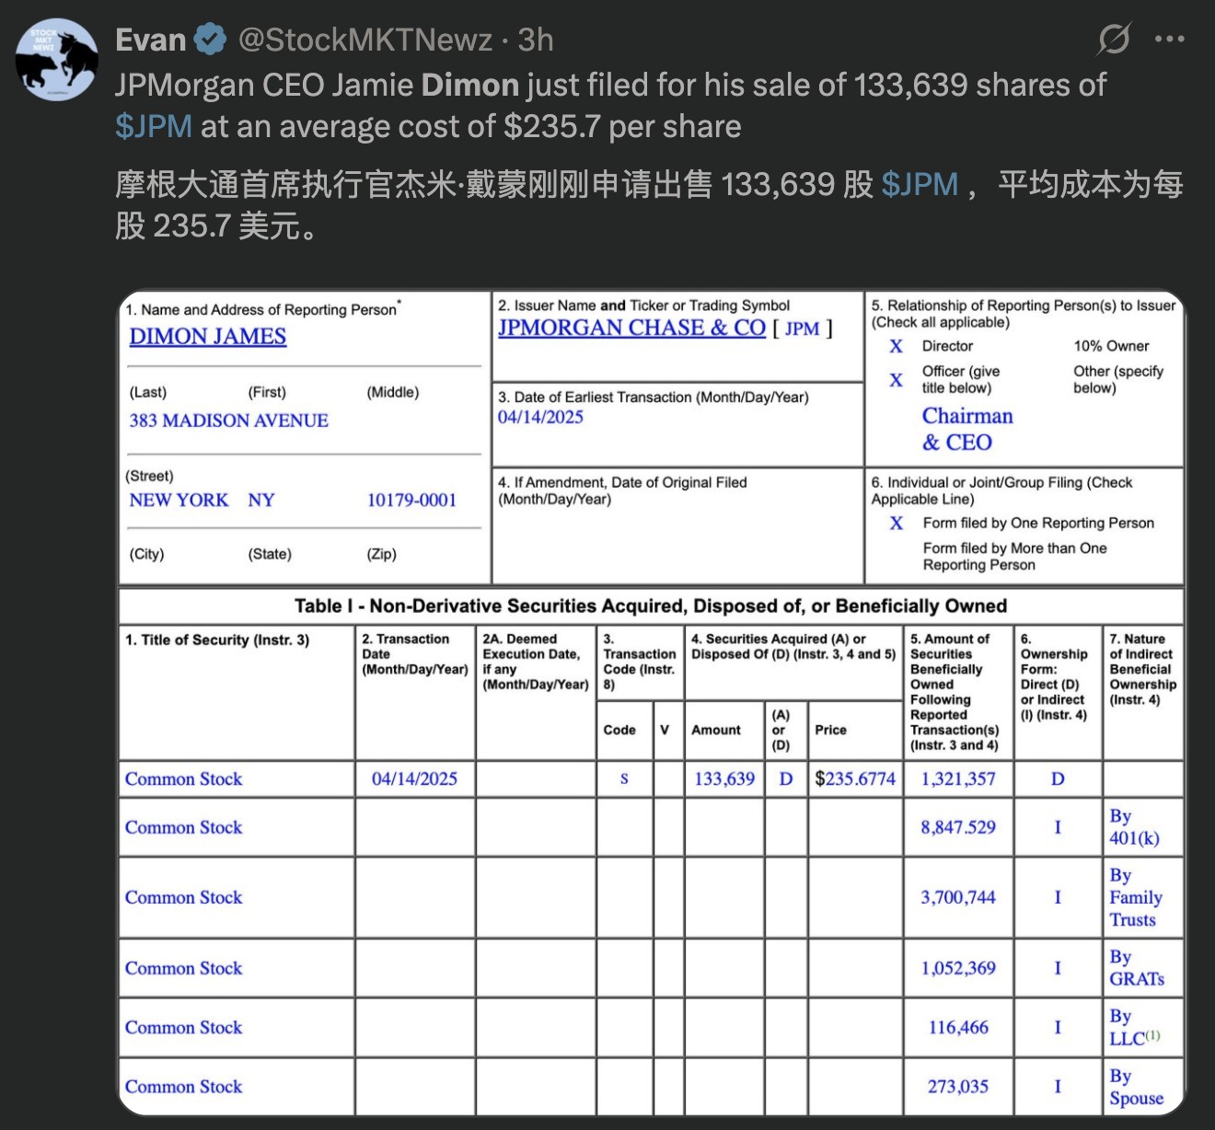Click the JPMORGAN CHASE & CO issuer link
Image resolution: width=1215 pixels, height=1130 pixels.
631,328
